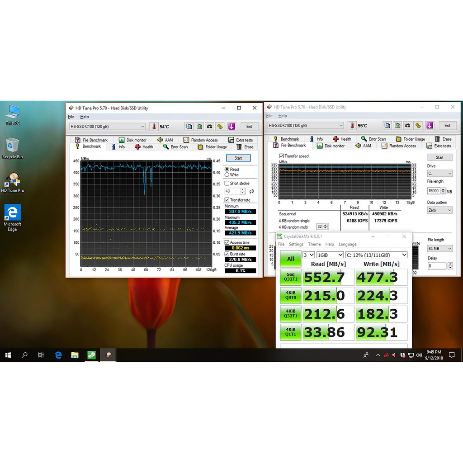Screen dimensions: 463x463
Task: Click Exit button in left HD Tune window
Action: [249, 127]
